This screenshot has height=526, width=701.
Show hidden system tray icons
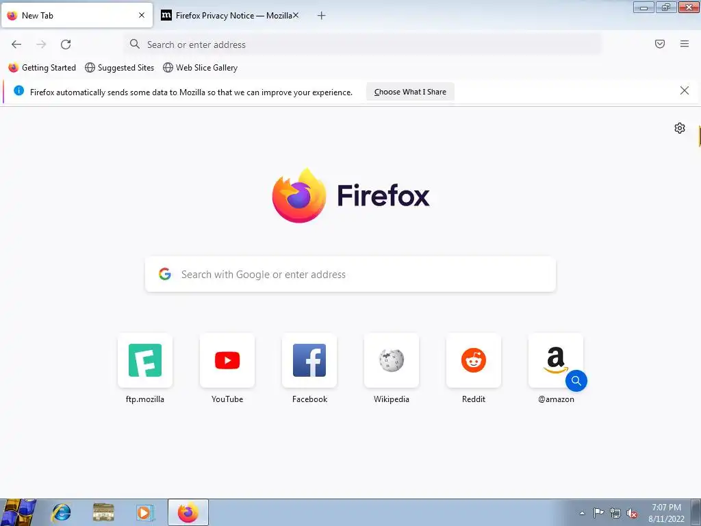click(582, 513)
